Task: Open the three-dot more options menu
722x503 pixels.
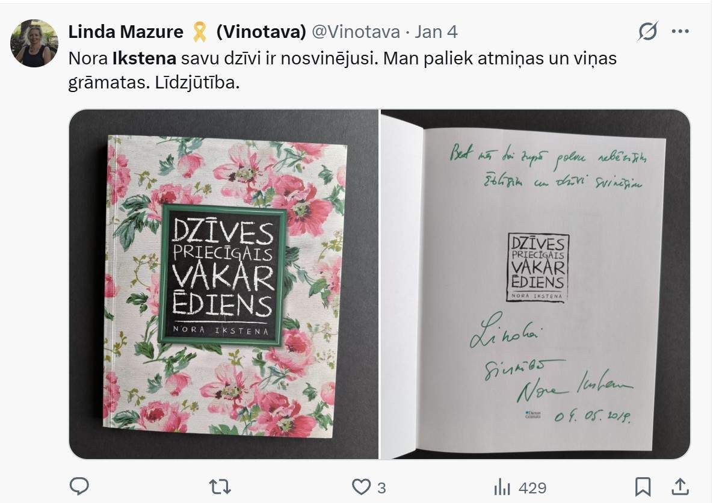Action: click(x=680, y=31)
